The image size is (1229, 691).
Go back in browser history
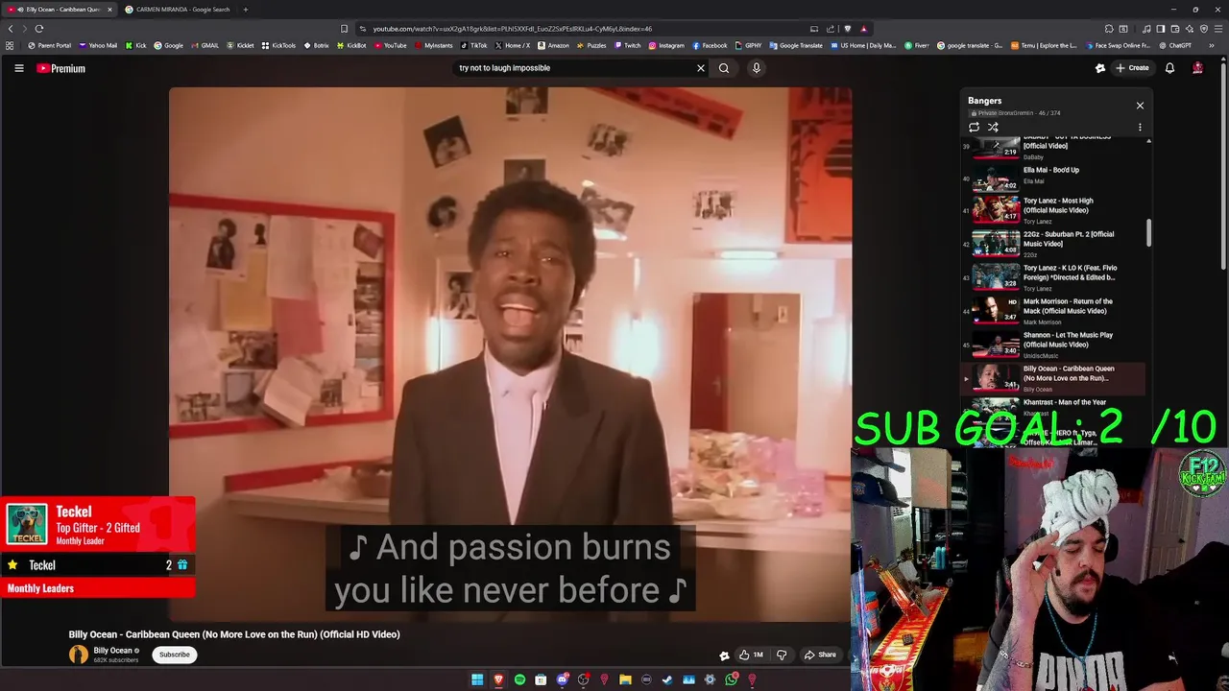click(11, 29)
